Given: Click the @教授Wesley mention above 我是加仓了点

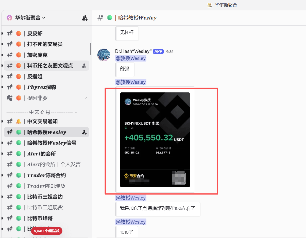Looking at the screenshot, I should [x=131, y=198].
